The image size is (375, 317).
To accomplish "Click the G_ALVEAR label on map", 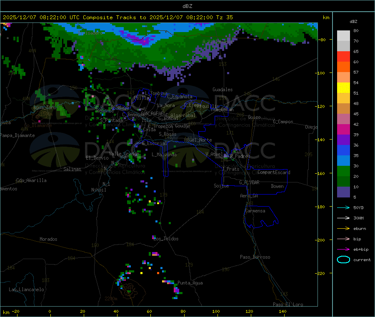I will pos(249,182).
